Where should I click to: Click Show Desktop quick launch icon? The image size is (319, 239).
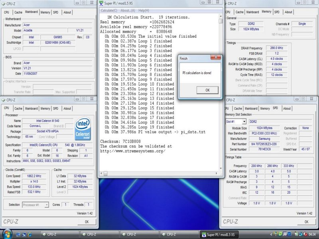(x=18, y=234)
